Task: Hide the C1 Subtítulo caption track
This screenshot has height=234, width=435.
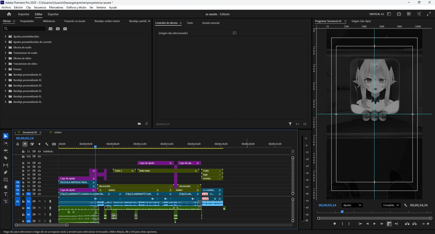Action: [x=39, y=151]
